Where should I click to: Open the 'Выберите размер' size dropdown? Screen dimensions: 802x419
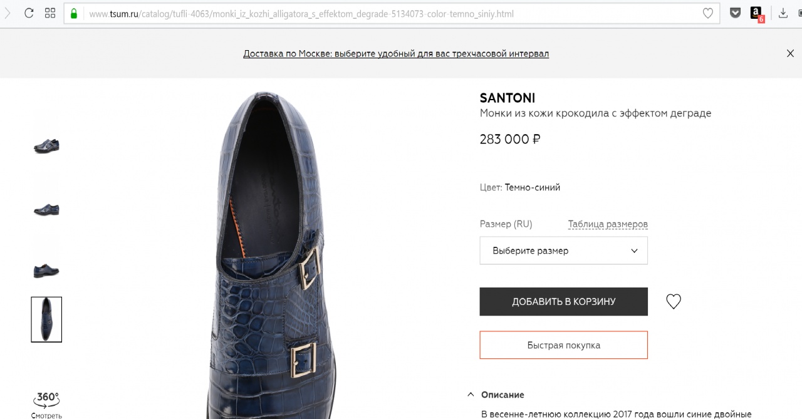click(x=563, y=251)
